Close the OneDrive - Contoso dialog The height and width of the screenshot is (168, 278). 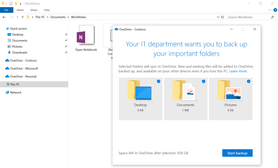[x=255, y=29]
